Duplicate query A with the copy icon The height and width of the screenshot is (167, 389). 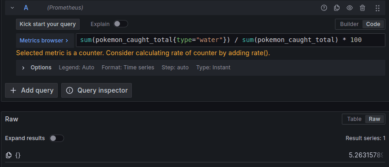(x=337, y=8)
